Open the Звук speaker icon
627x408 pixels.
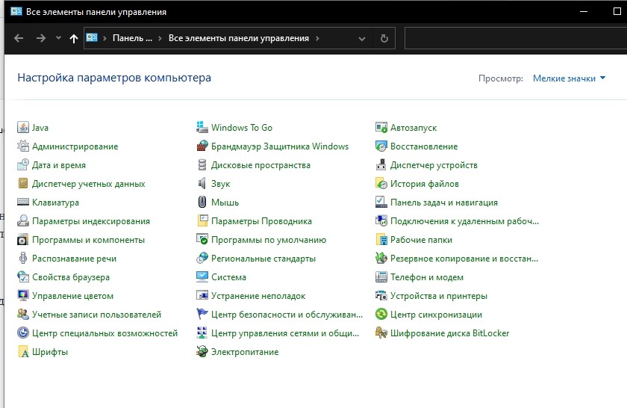pyautogui.click(x=202, y=184)
